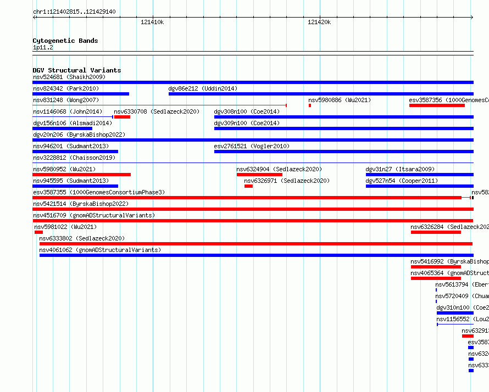Image resolution: width=489 pixels, height=392 pixels.
Task: Click the red bar under nsv4065364
Action: [436, 278]
